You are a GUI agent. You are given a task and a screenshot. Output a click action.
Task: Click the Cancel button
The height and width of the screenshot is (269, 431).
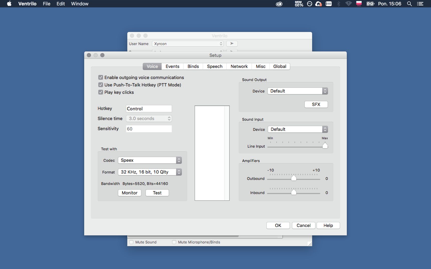click(x=303, y=225)
